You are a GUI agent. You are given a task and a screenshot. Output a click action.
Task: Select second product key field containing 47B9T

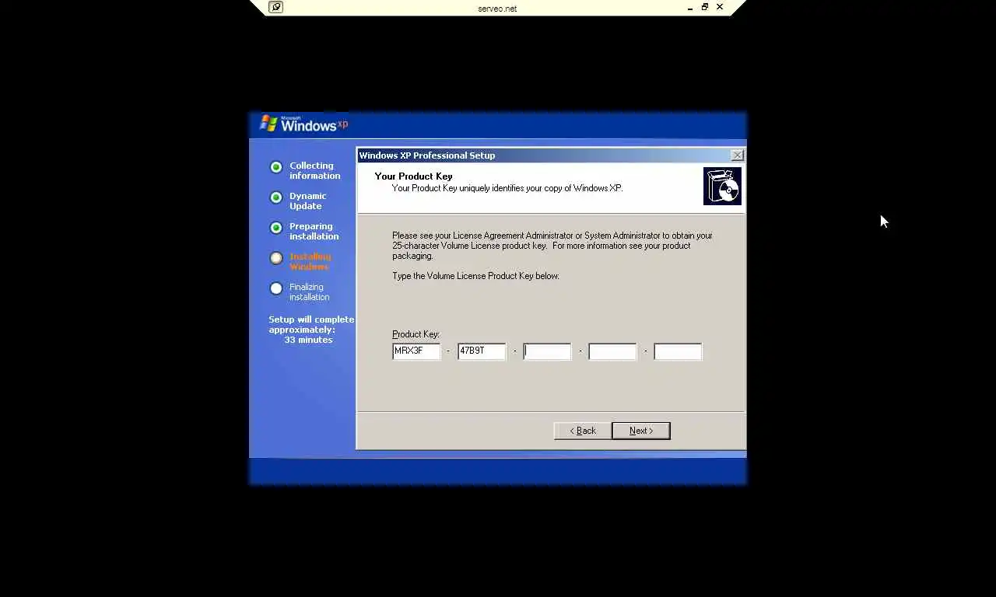click(x=482, y=351)
